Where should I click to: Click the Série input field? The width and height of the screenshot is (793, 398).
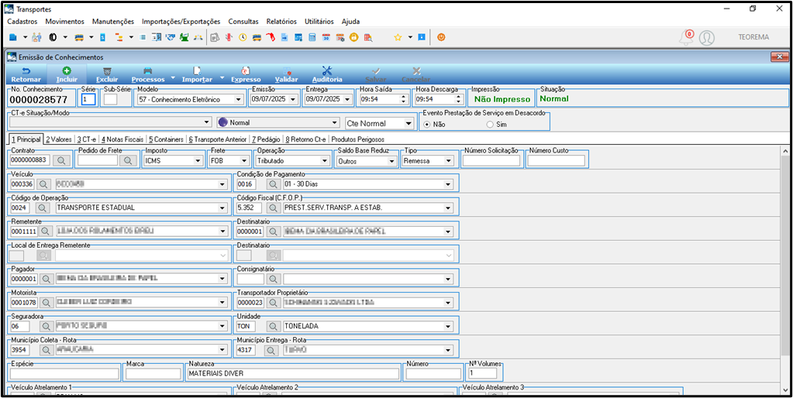88,99
